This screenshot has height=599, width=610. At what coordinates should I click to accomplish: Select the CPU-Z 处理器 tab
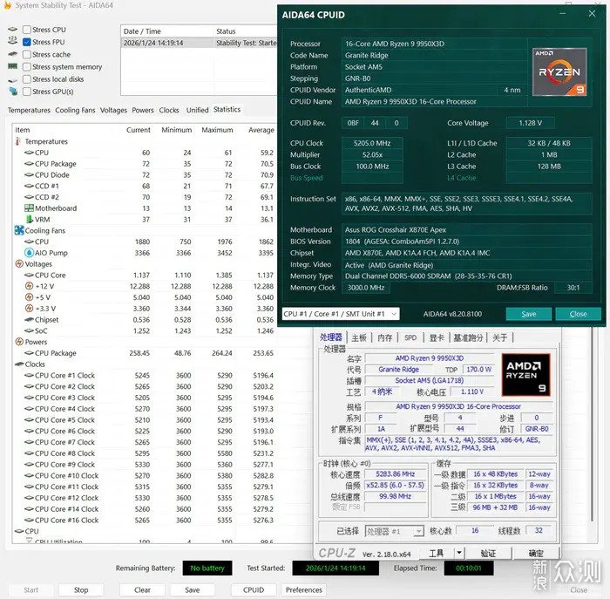pos(330,337)
